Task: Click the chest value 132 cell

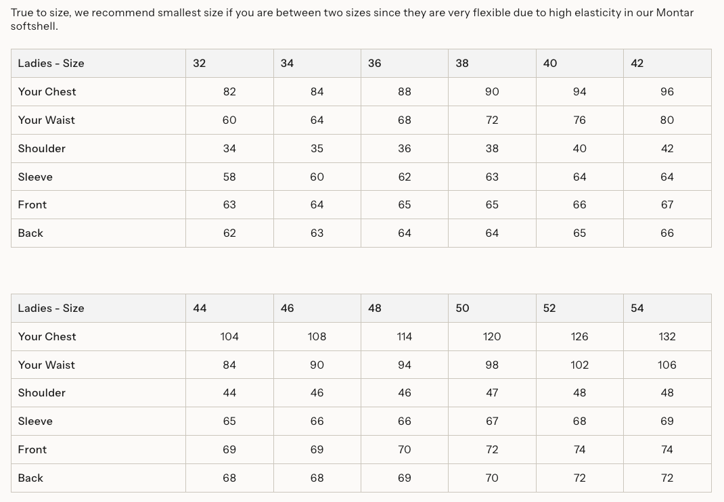Action: pos(667,337)
